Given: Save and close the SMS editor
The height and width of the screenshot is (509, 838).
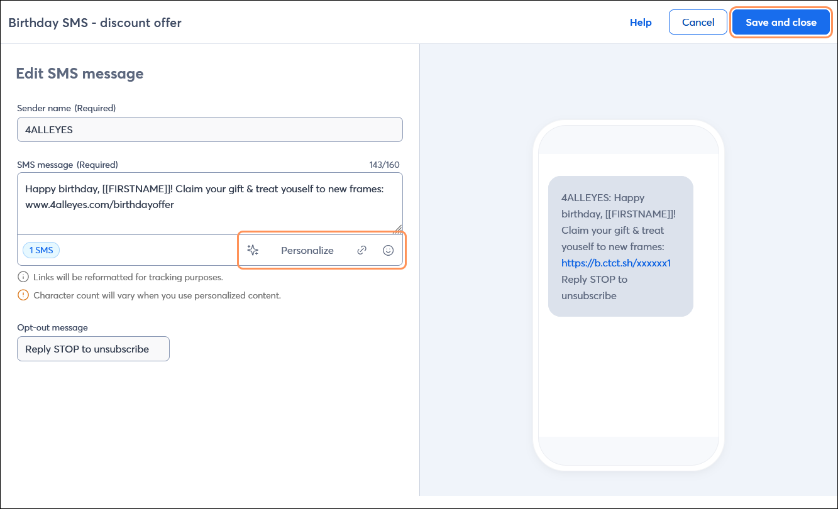Looking at the screenshot, I should coord(781,22).
